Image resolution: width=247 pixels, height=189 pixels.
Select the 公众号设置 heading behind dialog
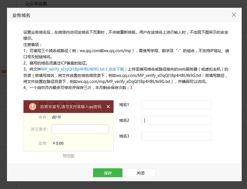[36, 4]
